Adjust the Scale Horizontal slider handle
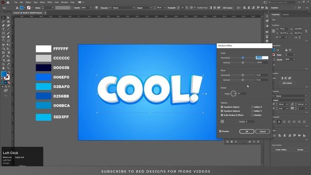Image resolution: width=311 pixels, height=175 pixels. (243, 57)
